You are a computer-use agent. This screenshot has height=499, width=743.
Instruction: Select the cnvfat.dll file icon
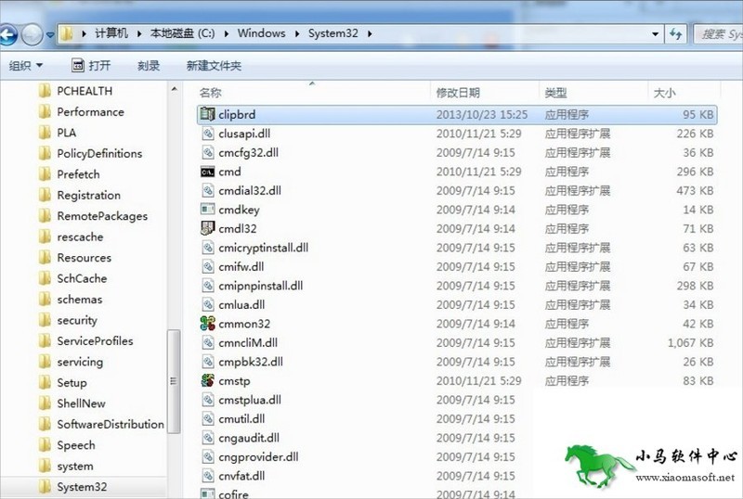point(207,476)
